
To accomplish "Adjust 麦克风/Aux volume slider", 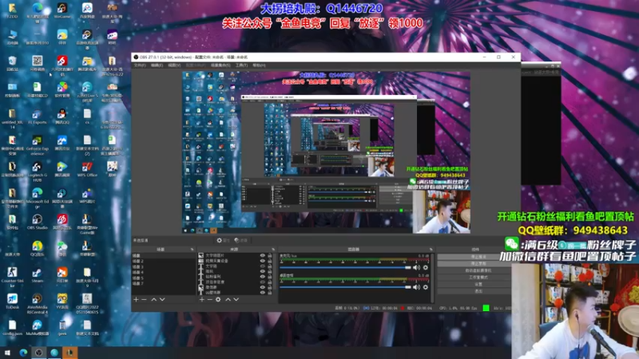I will [346, 267].
